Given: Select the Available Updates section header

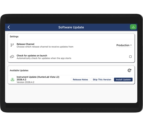Looking at the screenshot, I should 19,71.
